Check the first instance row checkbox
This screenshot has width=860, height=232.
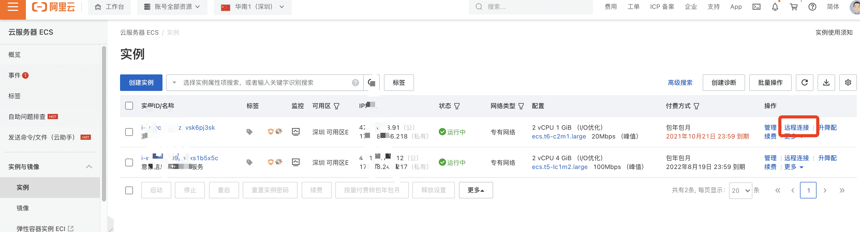pos(129,132)
